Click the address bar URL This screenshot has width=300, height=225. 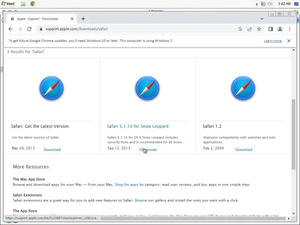click(76, 29)
